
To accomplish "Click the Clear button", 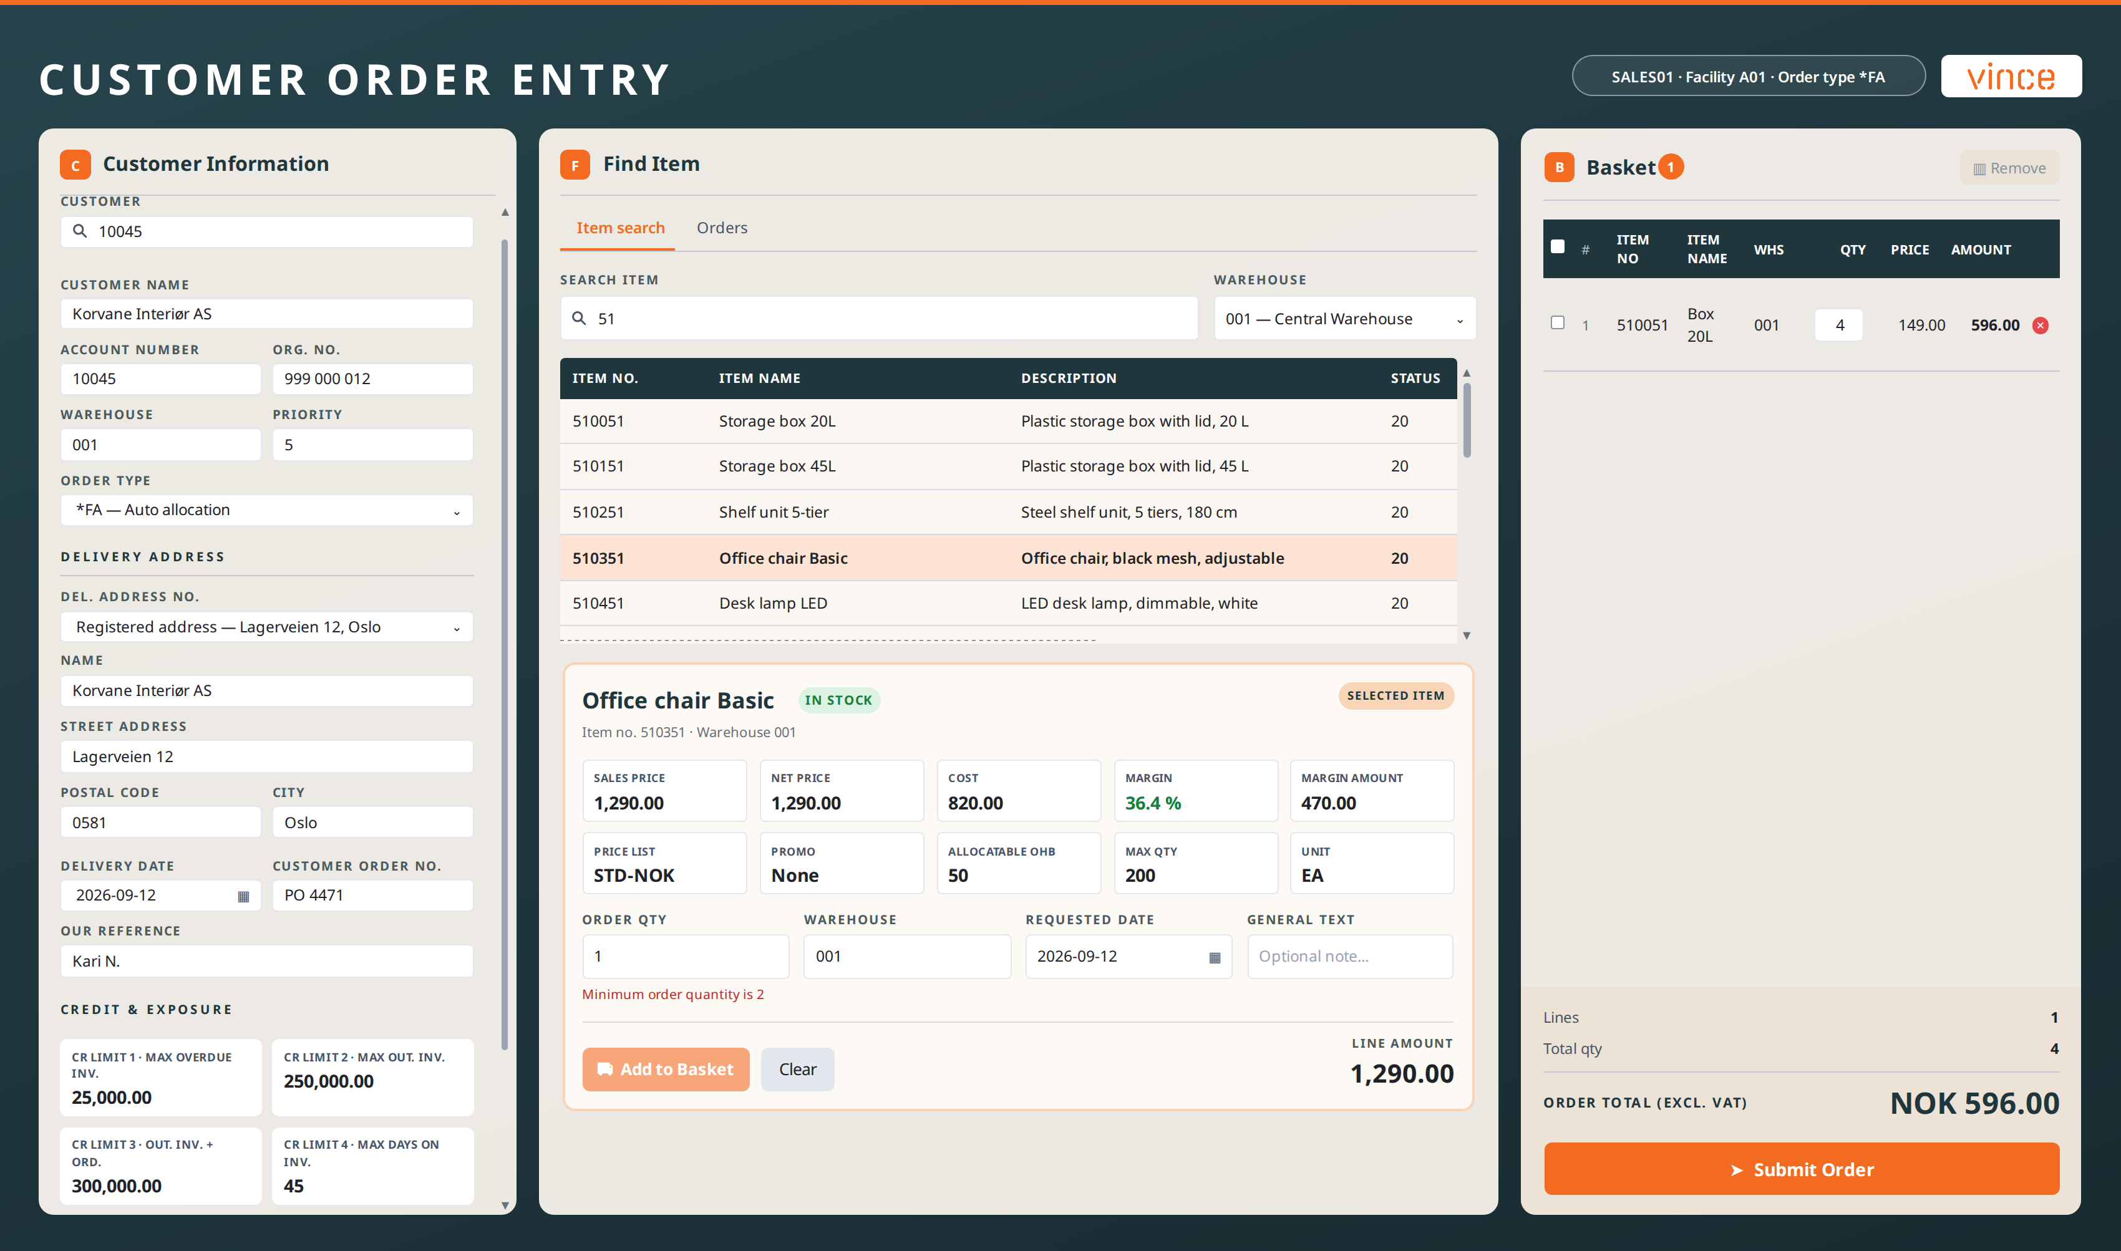I will pyautogui.click(x=797, y=1070).
